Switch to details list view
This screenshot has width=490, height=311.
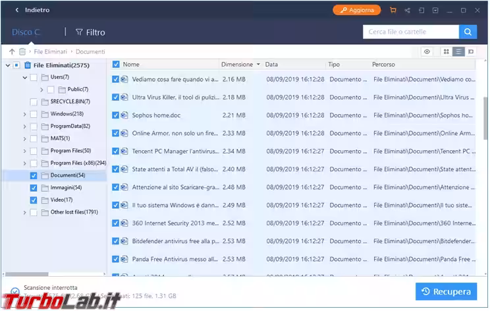[x=458, y=51]
